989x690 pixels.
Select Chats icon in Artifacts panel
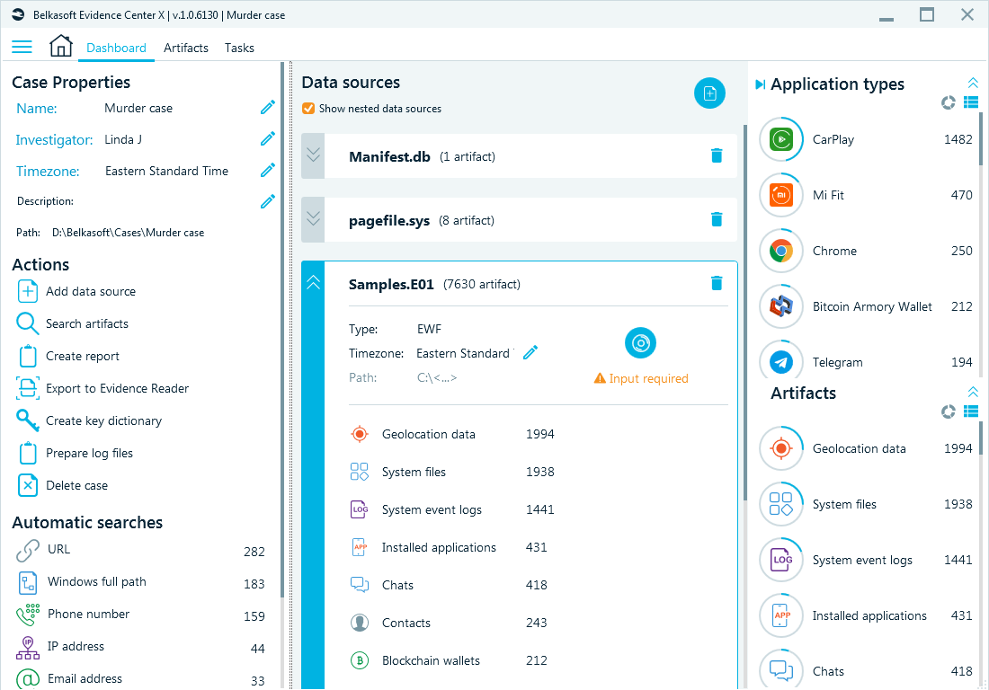tap(780, 670)
